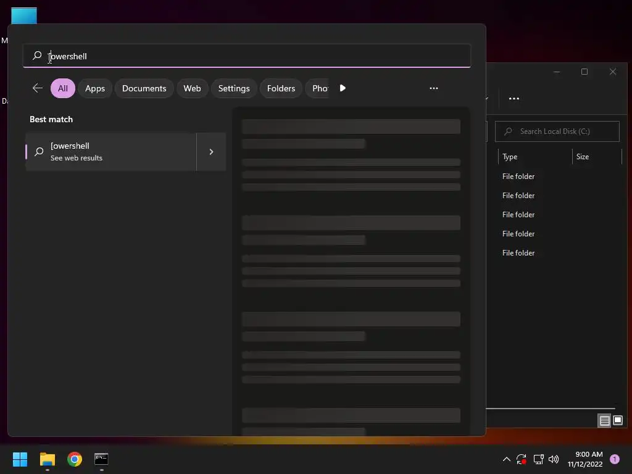The width and height of the screenshot is (632, 474).
Task: Minimize the File Explorer window
Action: point(557,72)
